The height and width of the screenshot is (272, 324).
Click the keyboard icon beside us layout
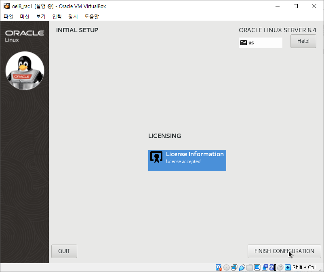coord(244,43)
